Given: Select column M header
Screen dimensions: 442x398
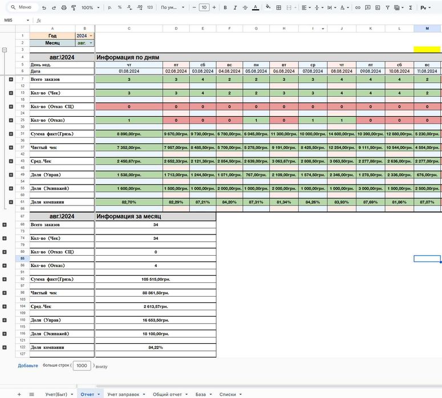Looking at the screenshot, I should coord(427,28).
